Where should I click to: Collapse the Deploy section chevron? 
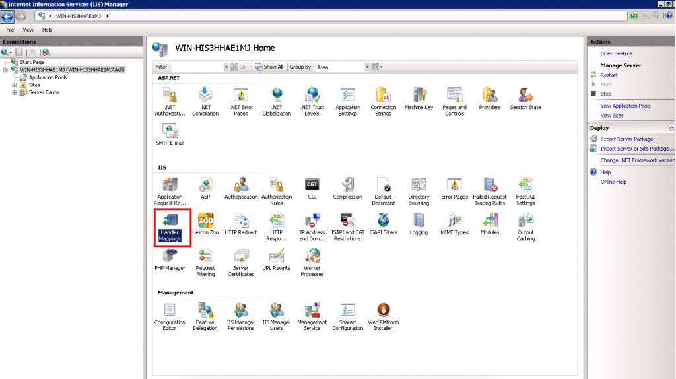[x=671, y=127]
